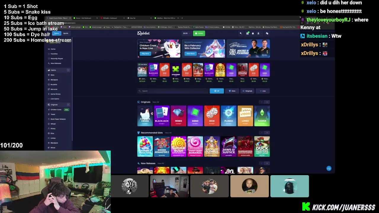This screenshot has height=213, width=379.
Task: Collapse the Casino sidebar section
Action: [68, 70]
